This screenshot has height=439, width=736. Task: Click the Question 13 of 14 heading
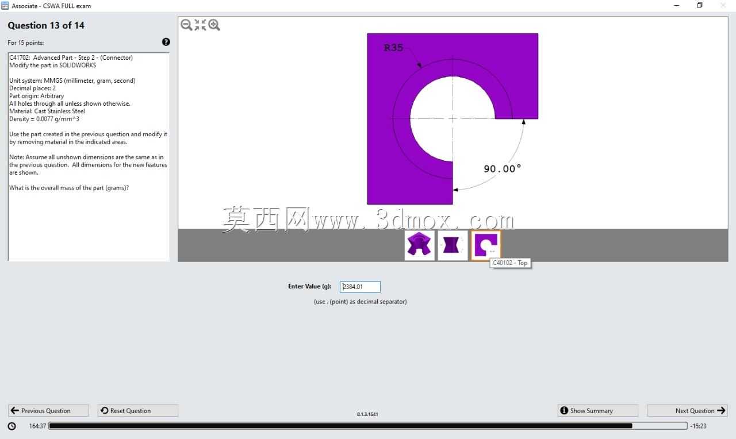click(x=46, y=25)
